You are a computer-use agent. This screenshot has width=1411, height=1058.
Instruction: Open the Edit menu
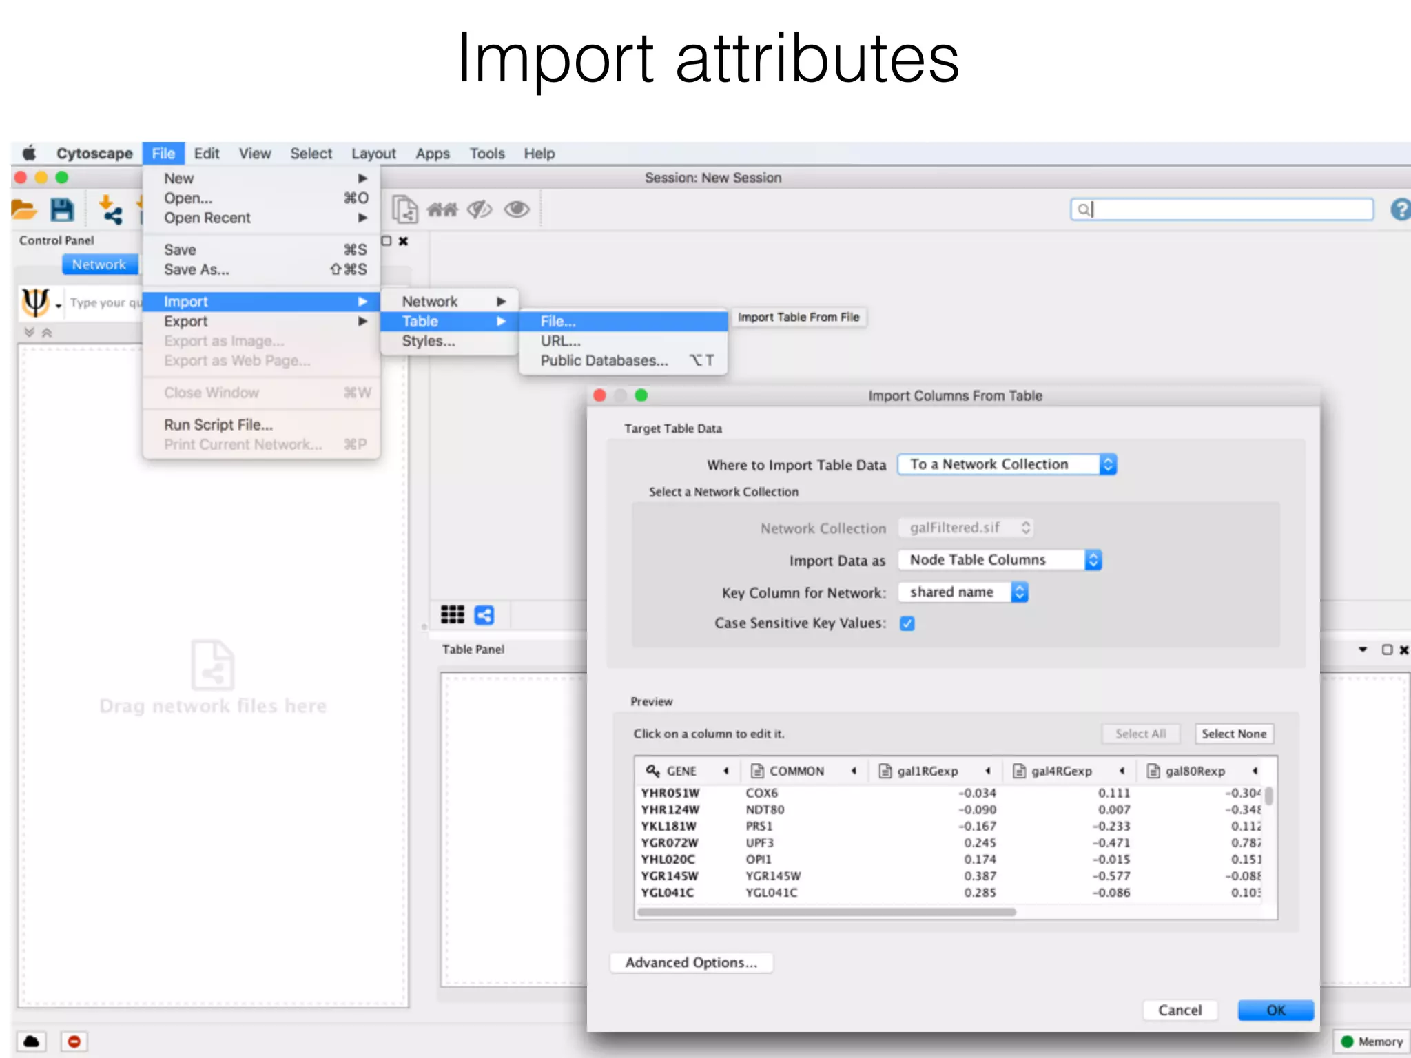(206, 153)
